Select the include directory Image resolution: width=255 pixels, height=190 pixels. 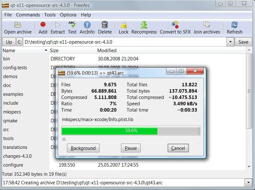point(10,103)
